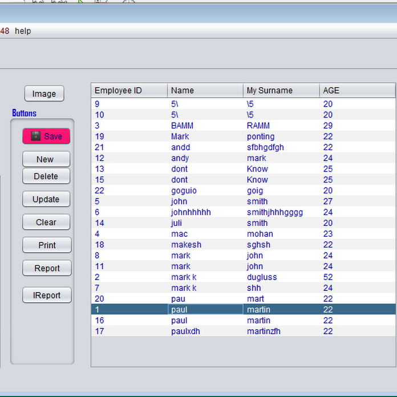Click the makesh name cell

pyautogui.click(x=186, y=245)
